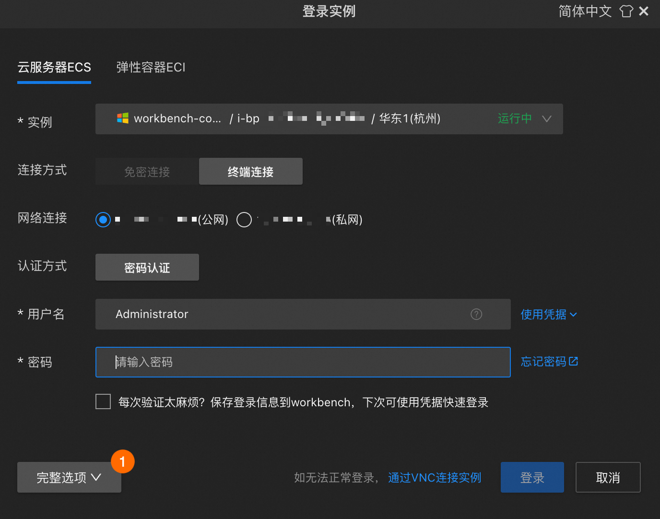Click the 通过VNC连接实例 link

pyautogui.click(x=434, y=477)
